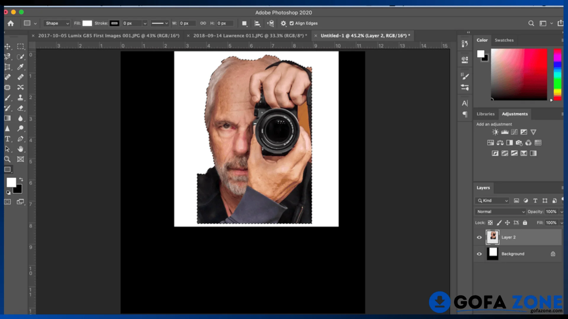Select the Path Selection tool
Image resolution: width=568 pixels, height=319 pixels.
(x=7, y=149)
